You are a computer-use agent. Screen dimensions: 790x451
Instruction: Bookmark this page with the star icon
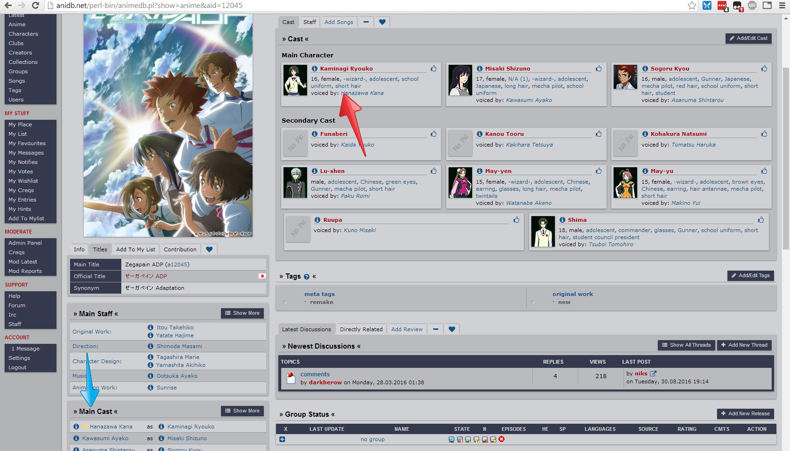[692, 6]
